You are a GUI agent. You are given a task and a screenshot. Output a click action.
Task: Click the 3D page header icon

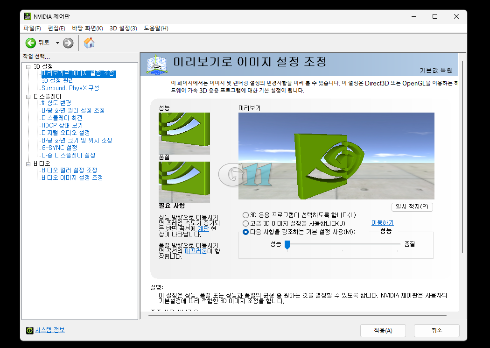click(x=157, y=65)
